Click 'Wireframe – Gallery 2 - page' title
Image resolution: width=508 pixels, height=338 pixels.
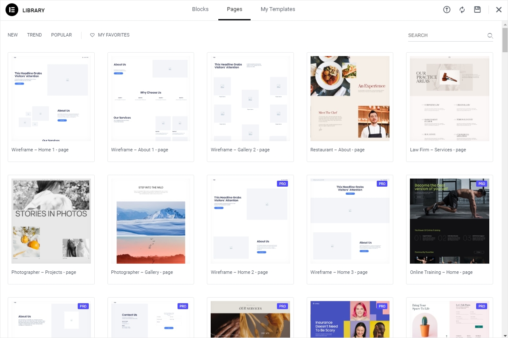[x=240, y=150]
